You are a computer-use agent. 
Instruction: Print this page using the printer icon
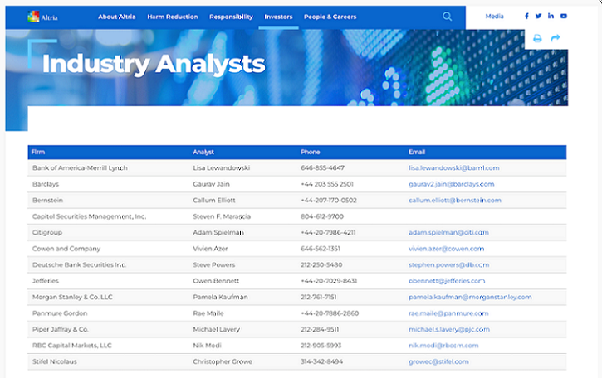click(x=537, y=38)
